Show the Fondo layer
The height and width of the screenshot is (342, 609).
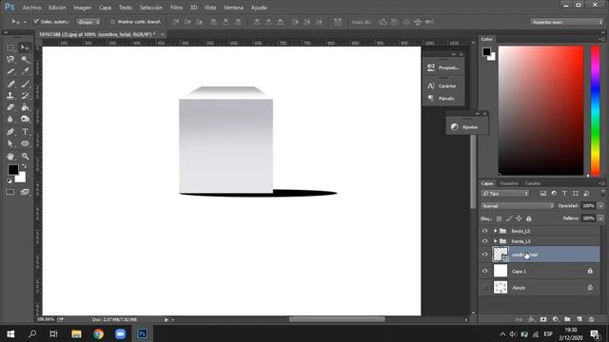(484, 287)
